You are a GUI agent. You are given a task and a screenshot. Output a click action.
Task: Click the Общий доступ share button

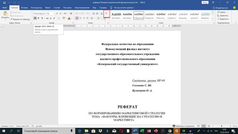coord(221,7)
